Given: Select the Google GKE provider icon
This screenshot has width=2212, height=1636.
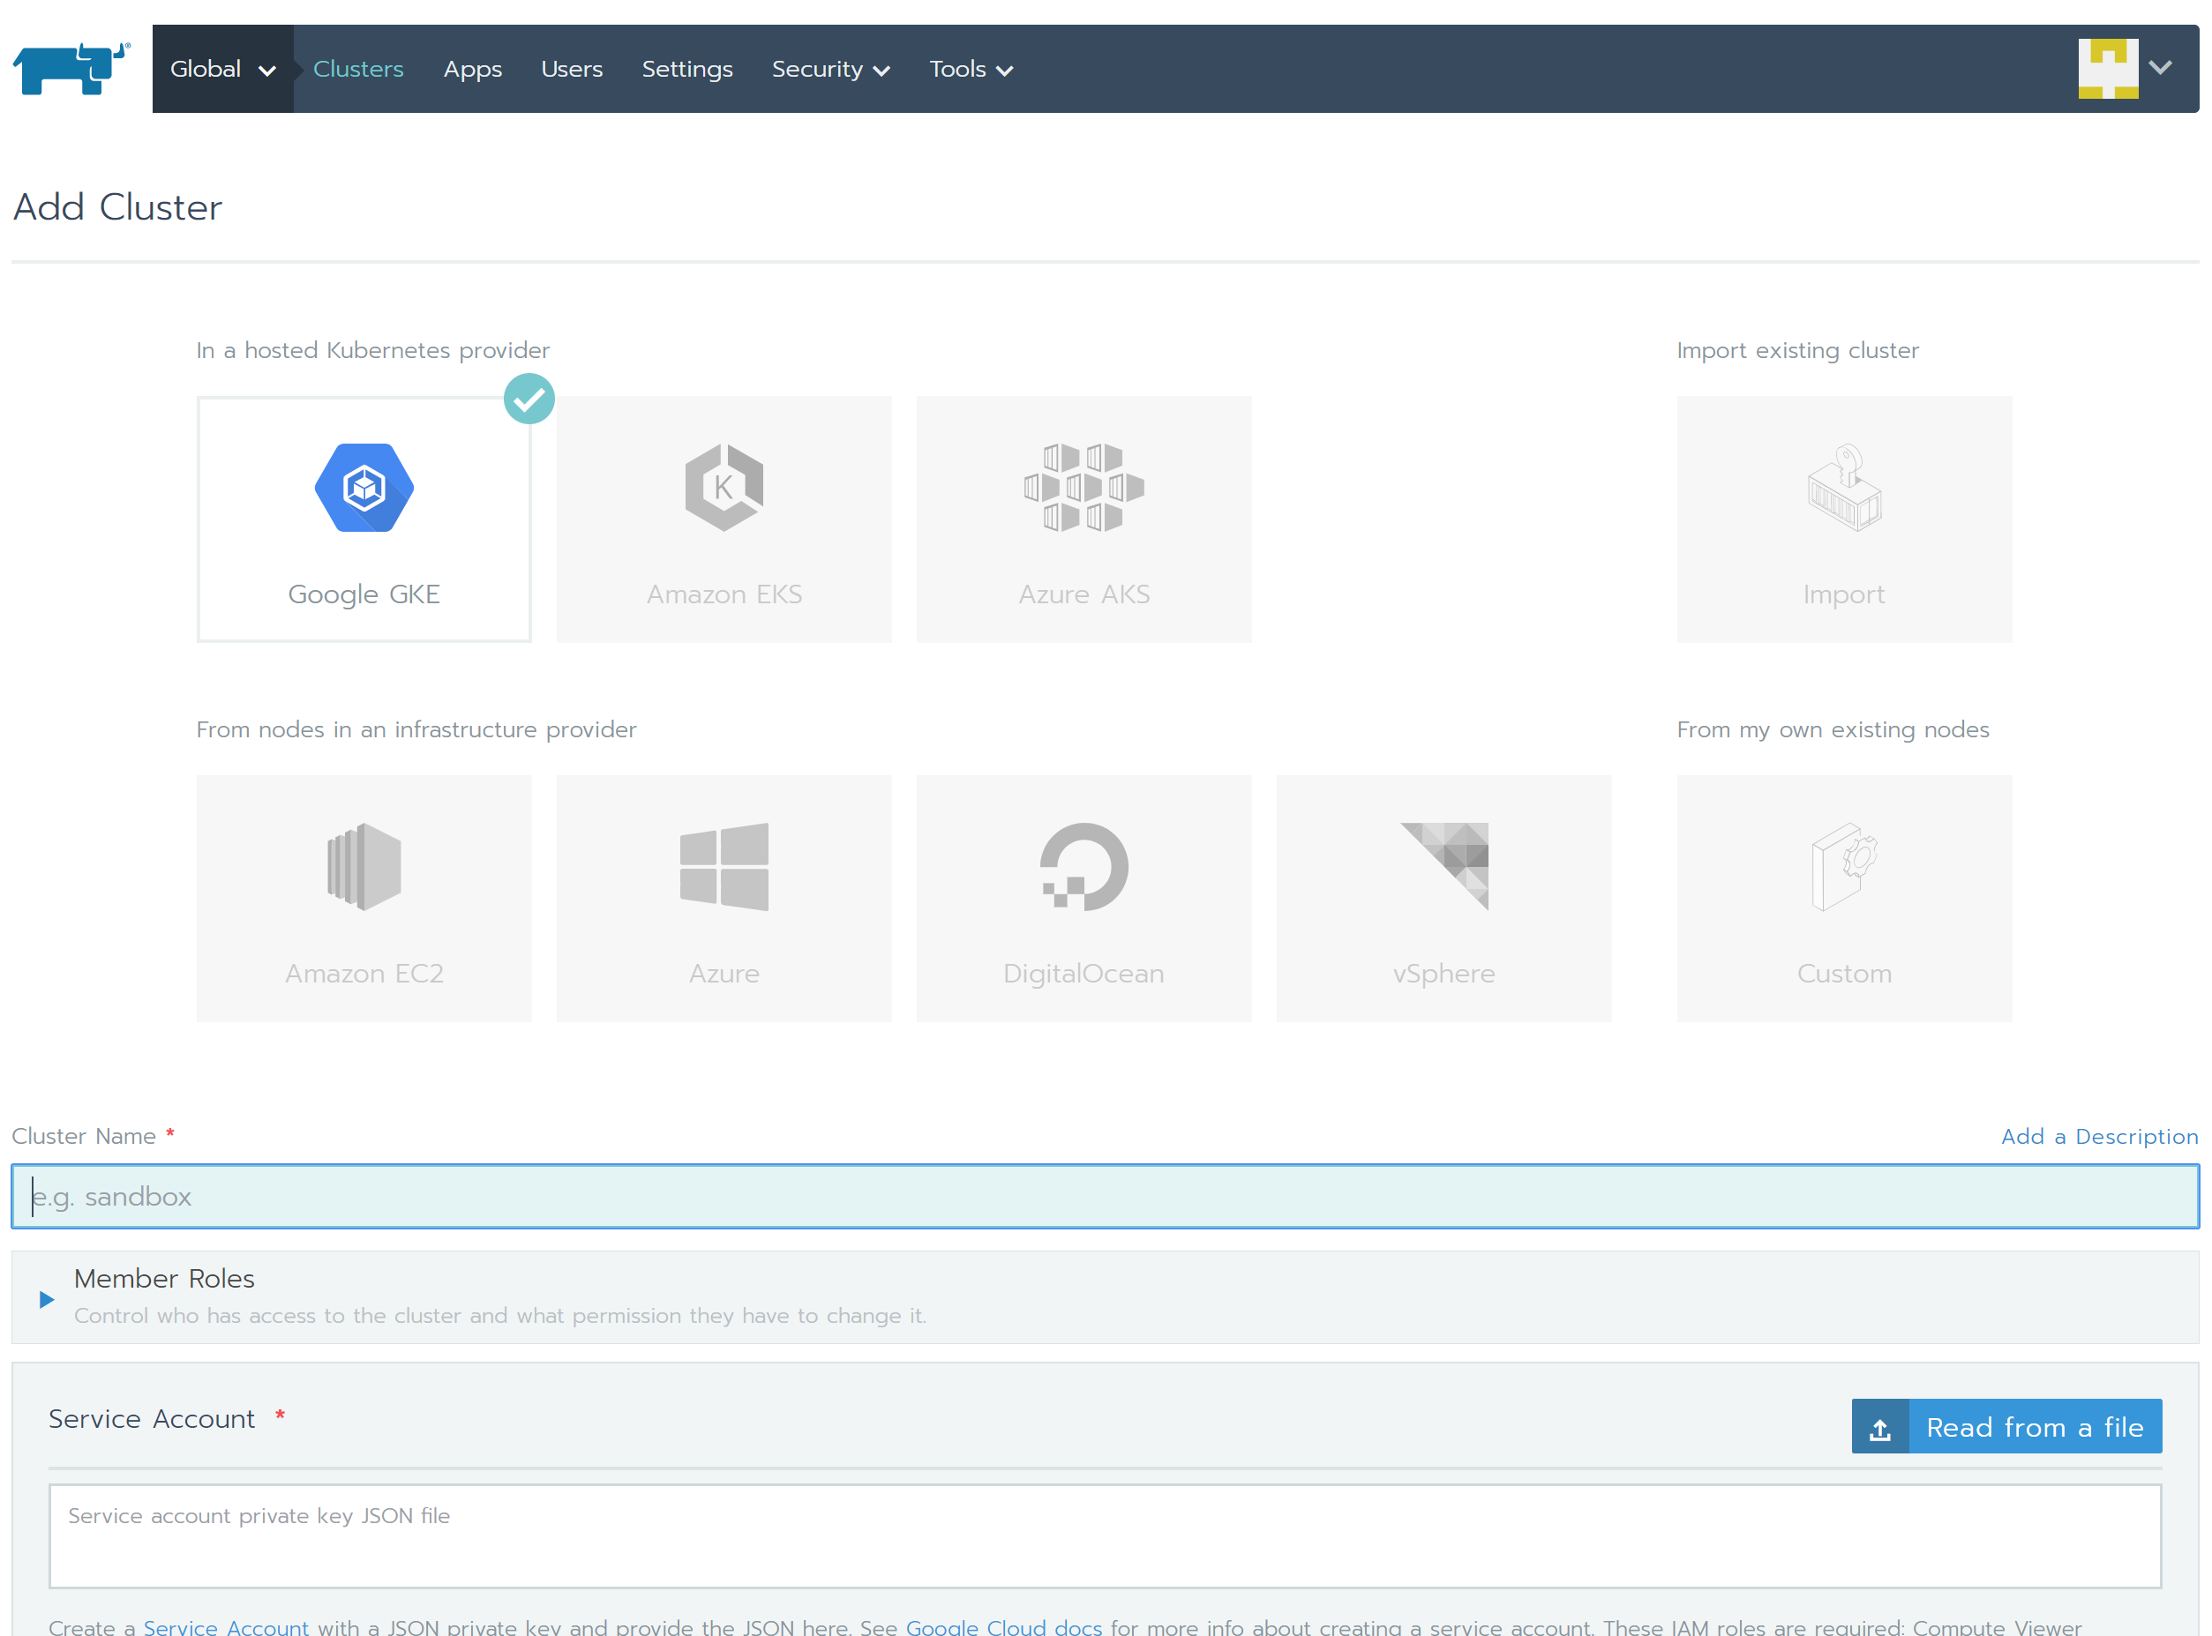Looking at the screenshot, I should point(364,487).
